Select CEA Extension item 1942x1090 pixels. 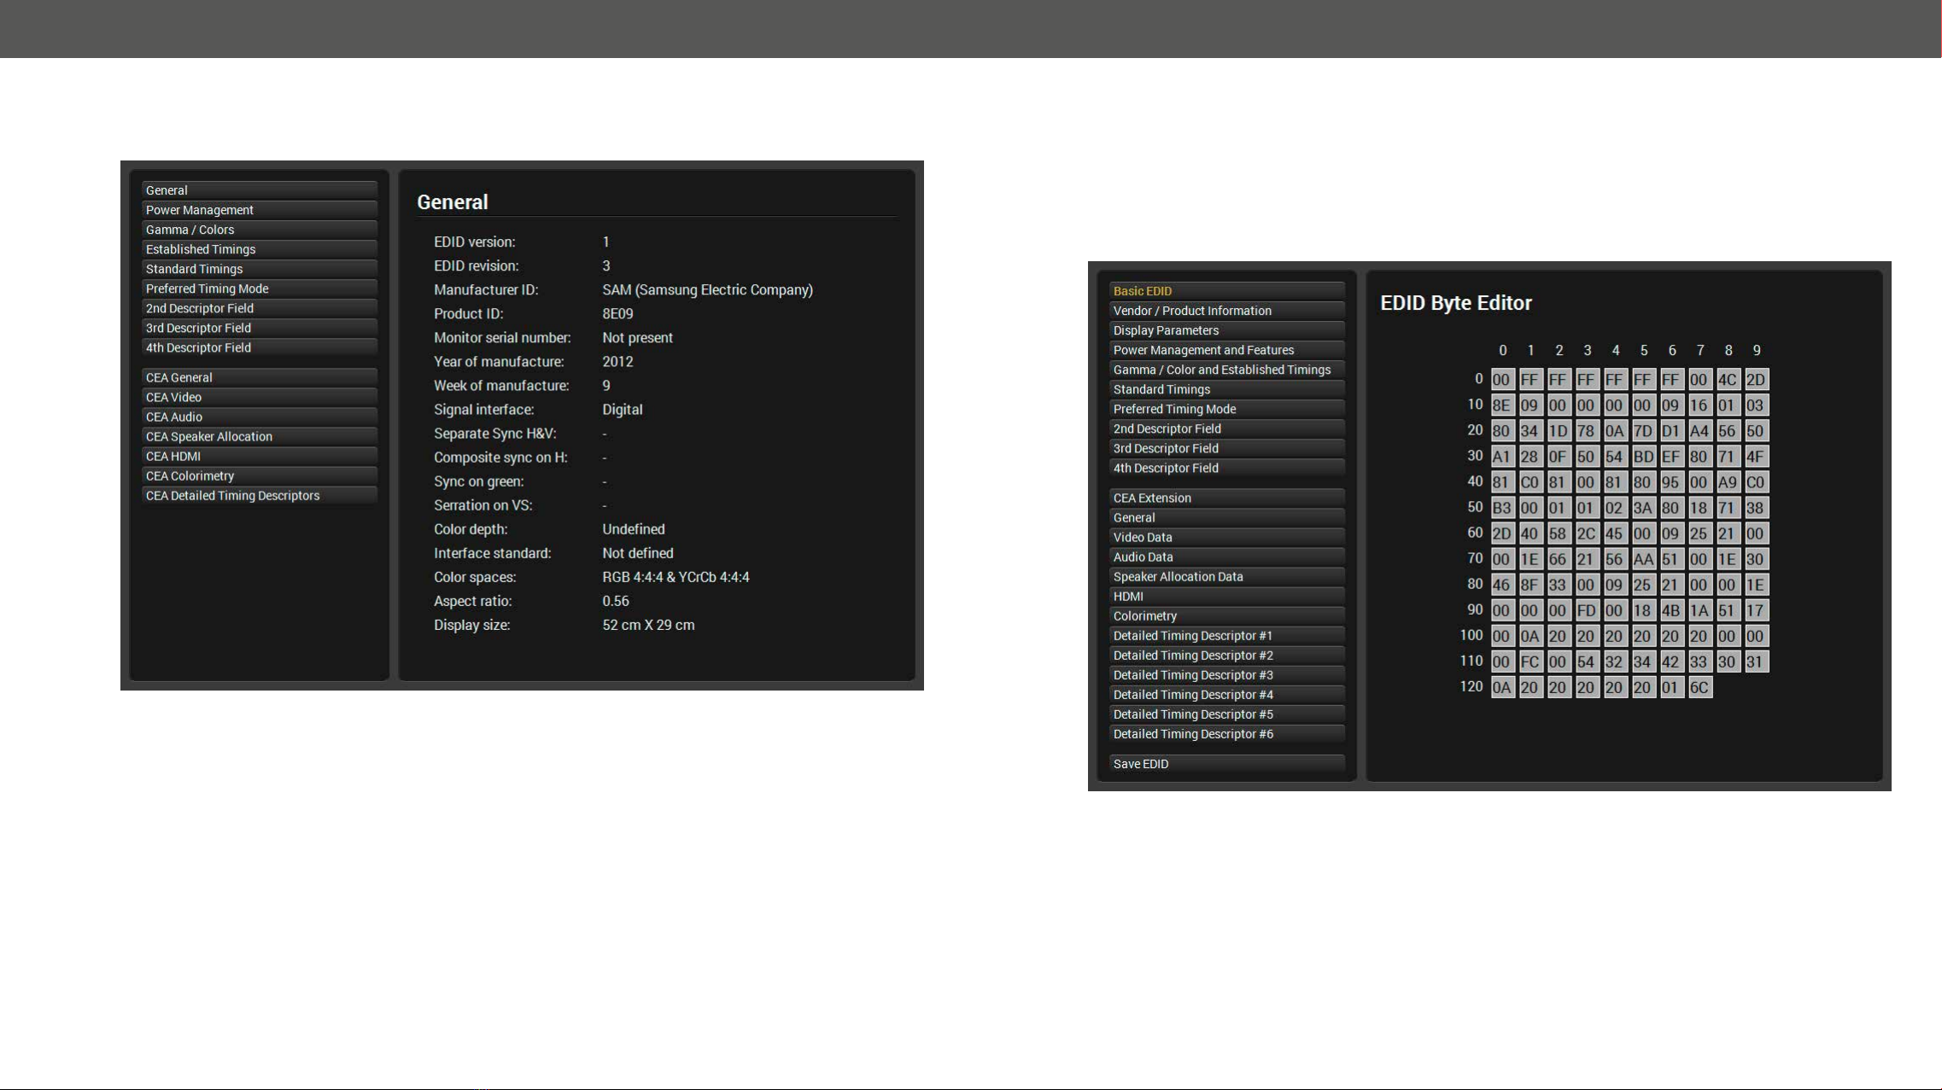tap(1226, 498)
